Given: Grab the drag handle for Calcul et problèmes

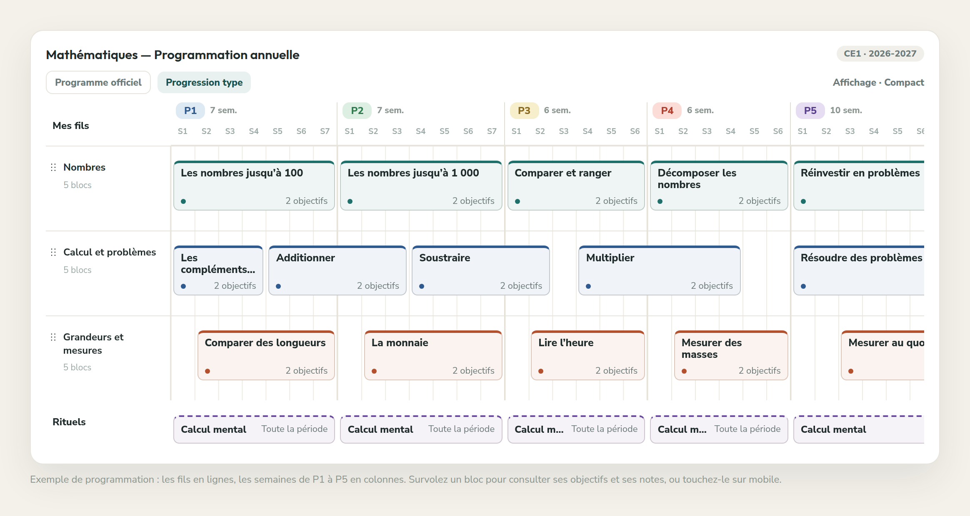Looking at the screenshot, I should pos(53,252).
